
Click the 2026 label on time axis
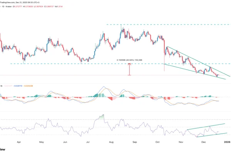pyautogui.click(x=227, y=142)
